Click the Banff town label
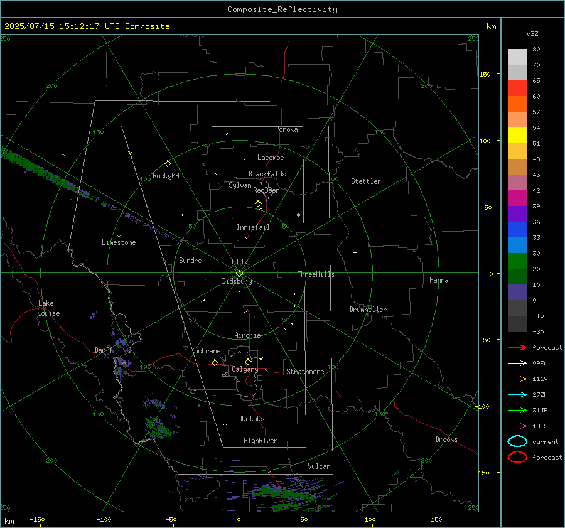The height and width of the screenshot is (528, 565). (104, 350)
